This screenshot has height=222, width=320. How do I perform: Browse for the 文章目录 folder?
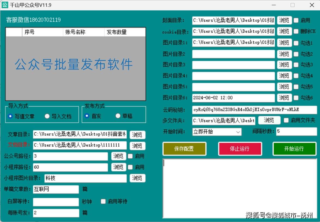tap(137, 135)
